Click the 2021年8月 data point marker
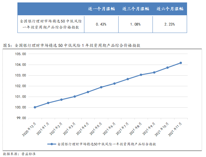Viewport: 206px width, 157px height. [x=141, y=75]
